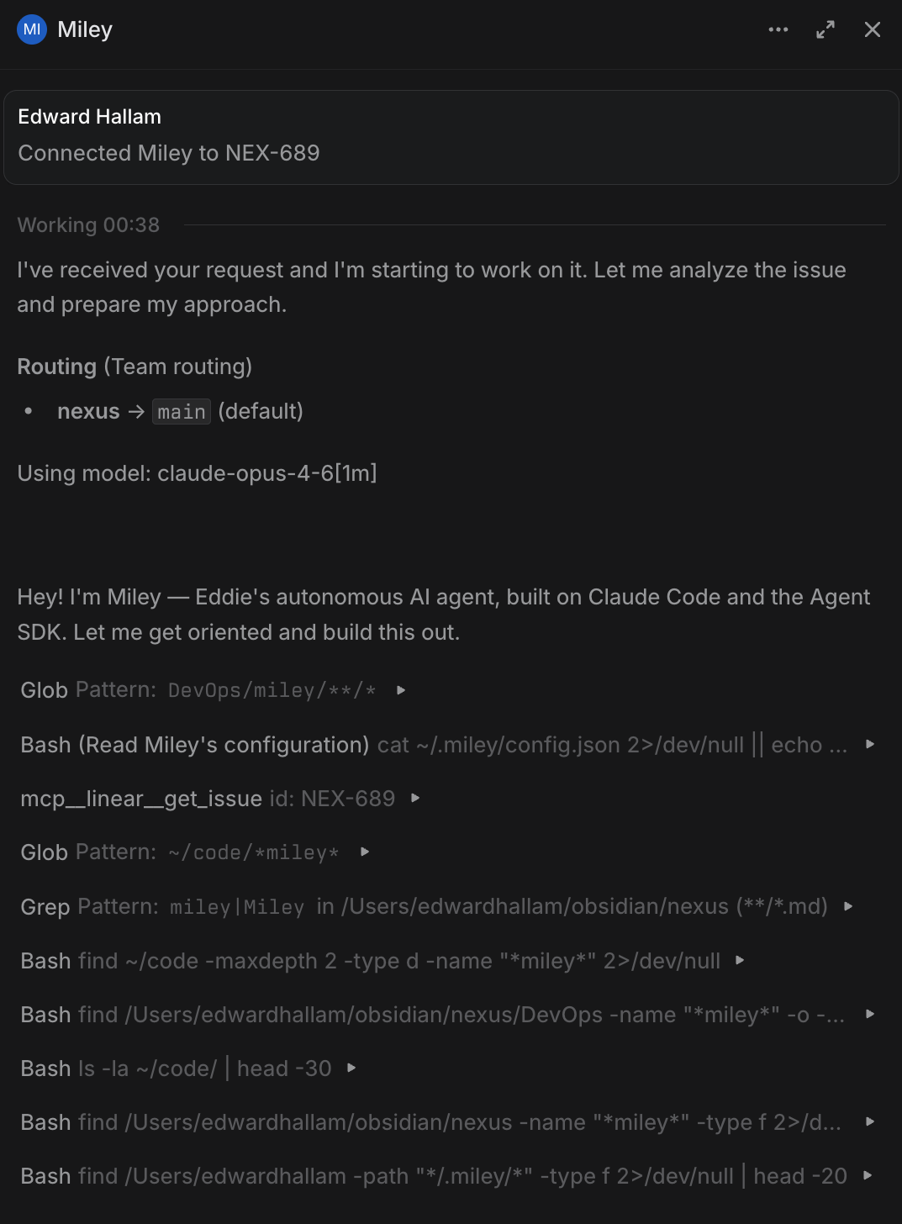Screen dimensions: 902x1224
Task: Expand the Bash ls -la ~/code/ entry
Action: [x=351, y=1068]
